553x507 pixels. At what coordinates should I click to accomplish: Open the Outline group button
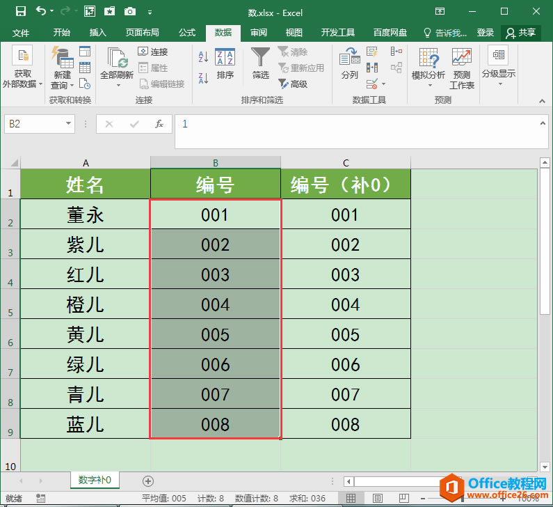[499, 65]
